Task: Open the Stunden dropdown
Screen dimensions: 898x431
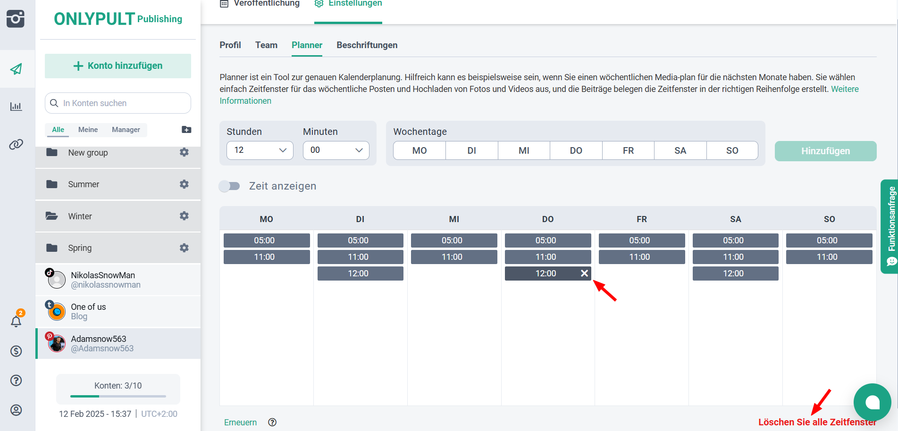Action: point(260,150)
